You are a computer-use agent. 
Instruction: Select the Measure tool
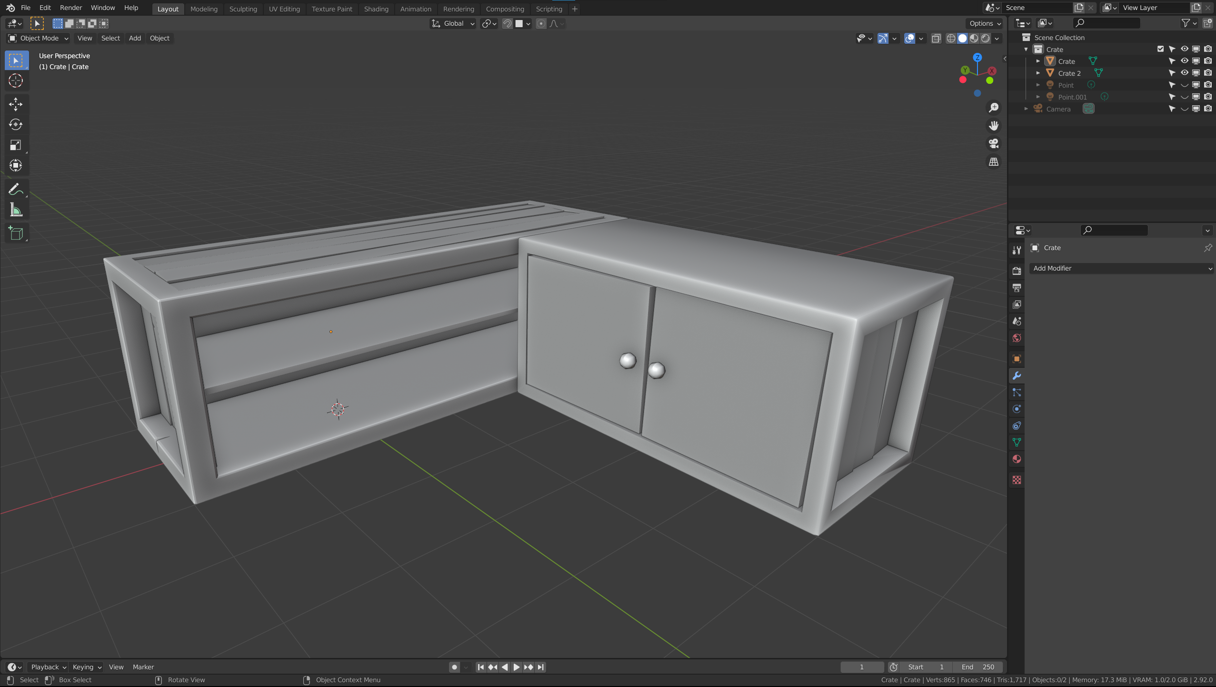point(16,210)
